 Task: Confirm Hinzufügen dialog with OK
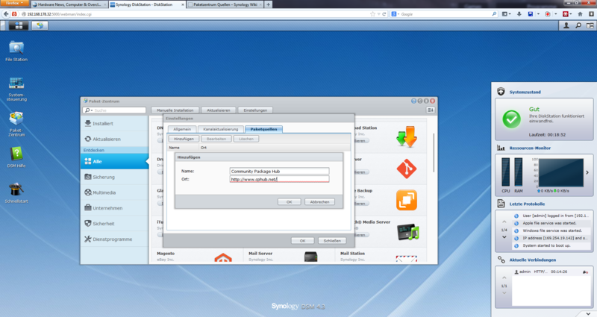click(289, 202)
